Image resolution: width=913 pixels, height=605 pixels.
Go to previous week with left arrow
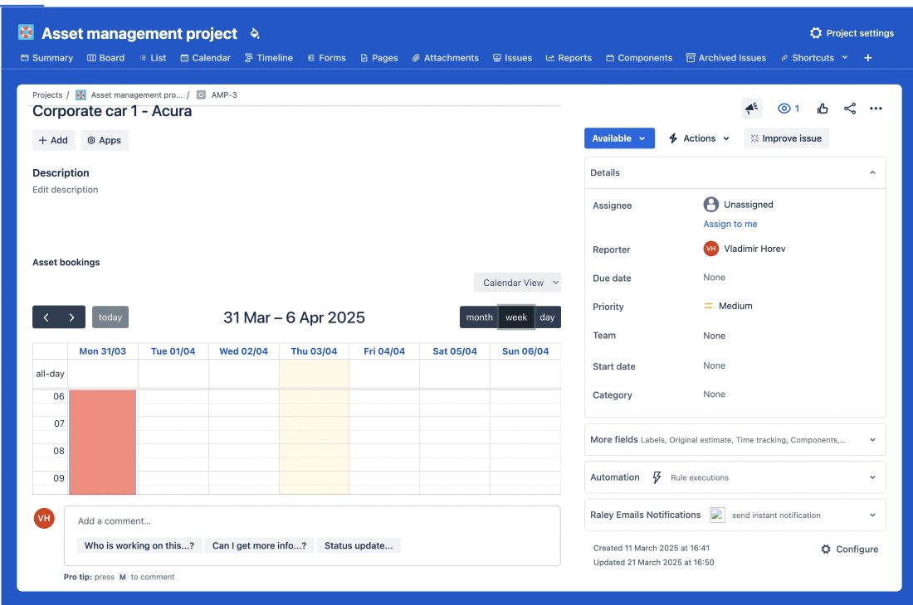tap(46, 317)
